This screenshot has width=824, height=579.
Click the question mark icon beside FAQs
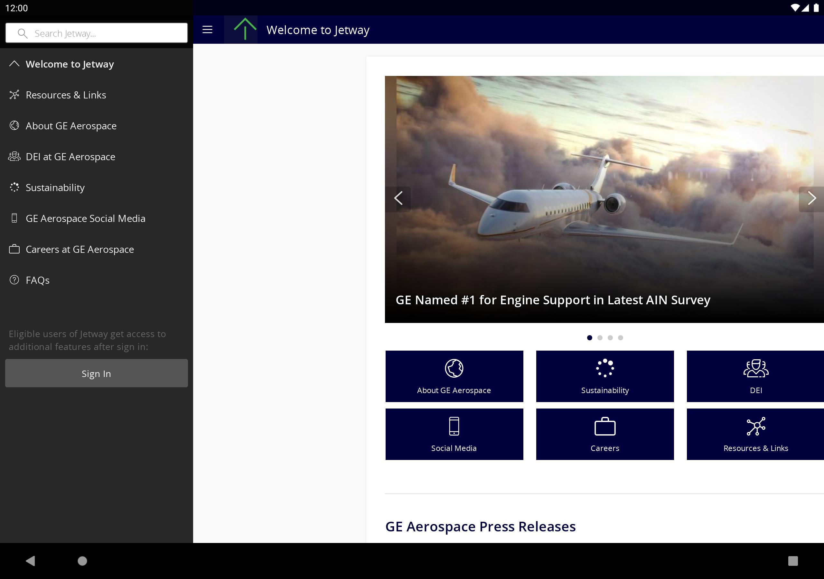pos(14,280)
